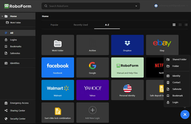Open the Ebay login tile
Viewport: 191px width, 124px height.
[162, 45]
